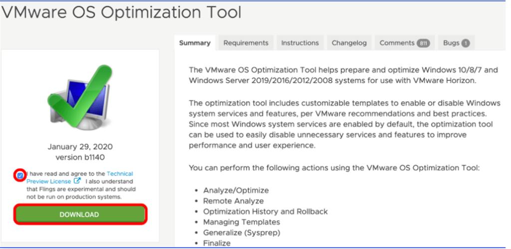Select the Instructions tab

click(x=300, y=43)
